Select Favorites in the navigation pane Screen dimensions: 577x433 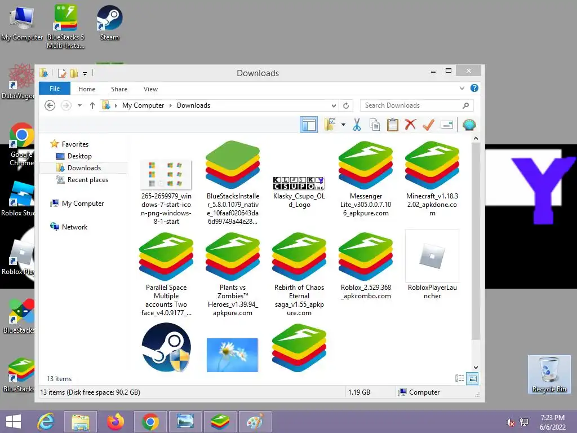coord(75,144)
